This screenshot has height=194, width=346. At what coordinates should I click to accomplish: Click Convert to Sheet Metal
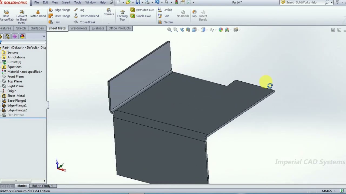point(22,17)
